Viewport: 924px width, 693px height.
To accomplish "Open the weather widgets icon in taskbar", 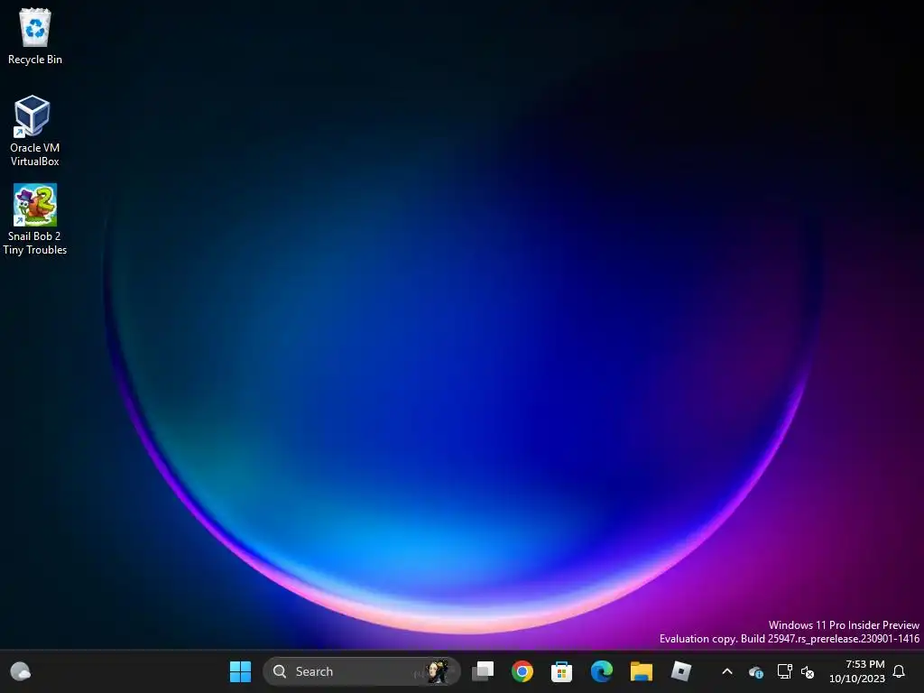I will pyautogui.click(x=21, y=671).
